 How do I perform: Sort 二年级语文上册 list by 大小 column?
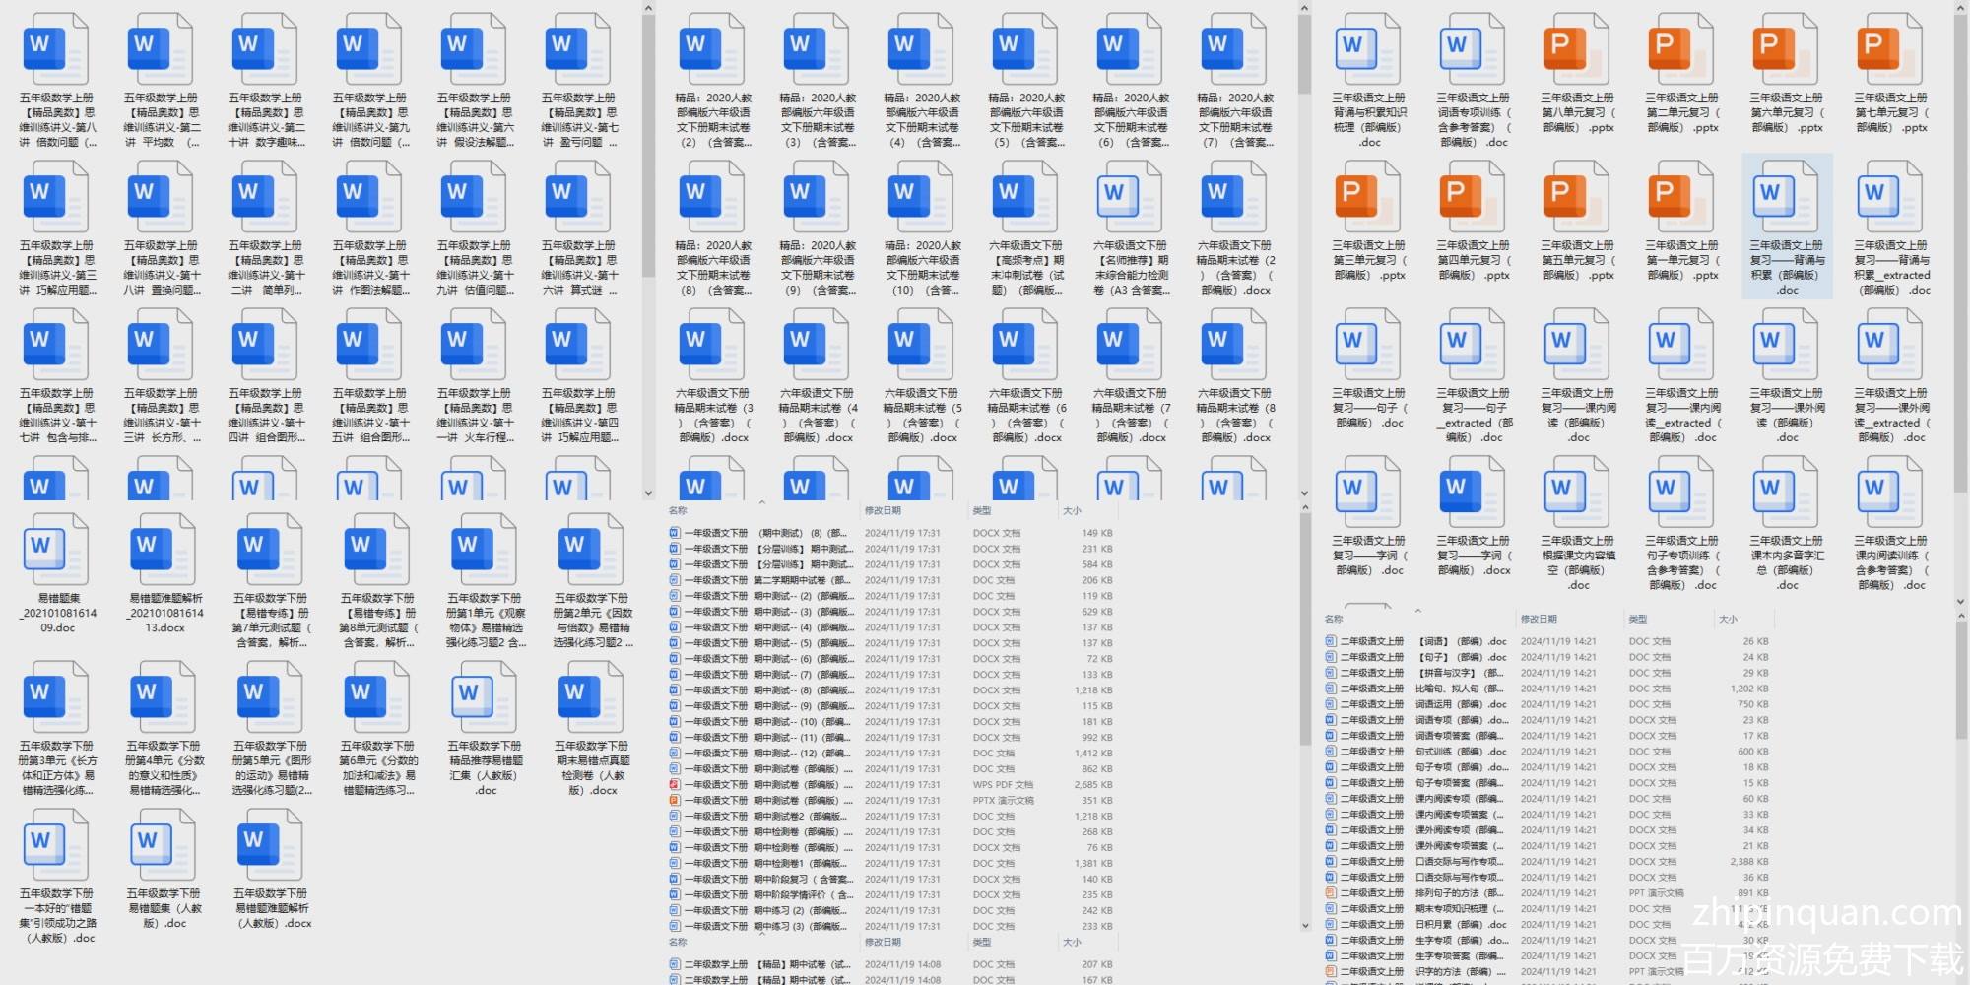[x=1729, y=619]
